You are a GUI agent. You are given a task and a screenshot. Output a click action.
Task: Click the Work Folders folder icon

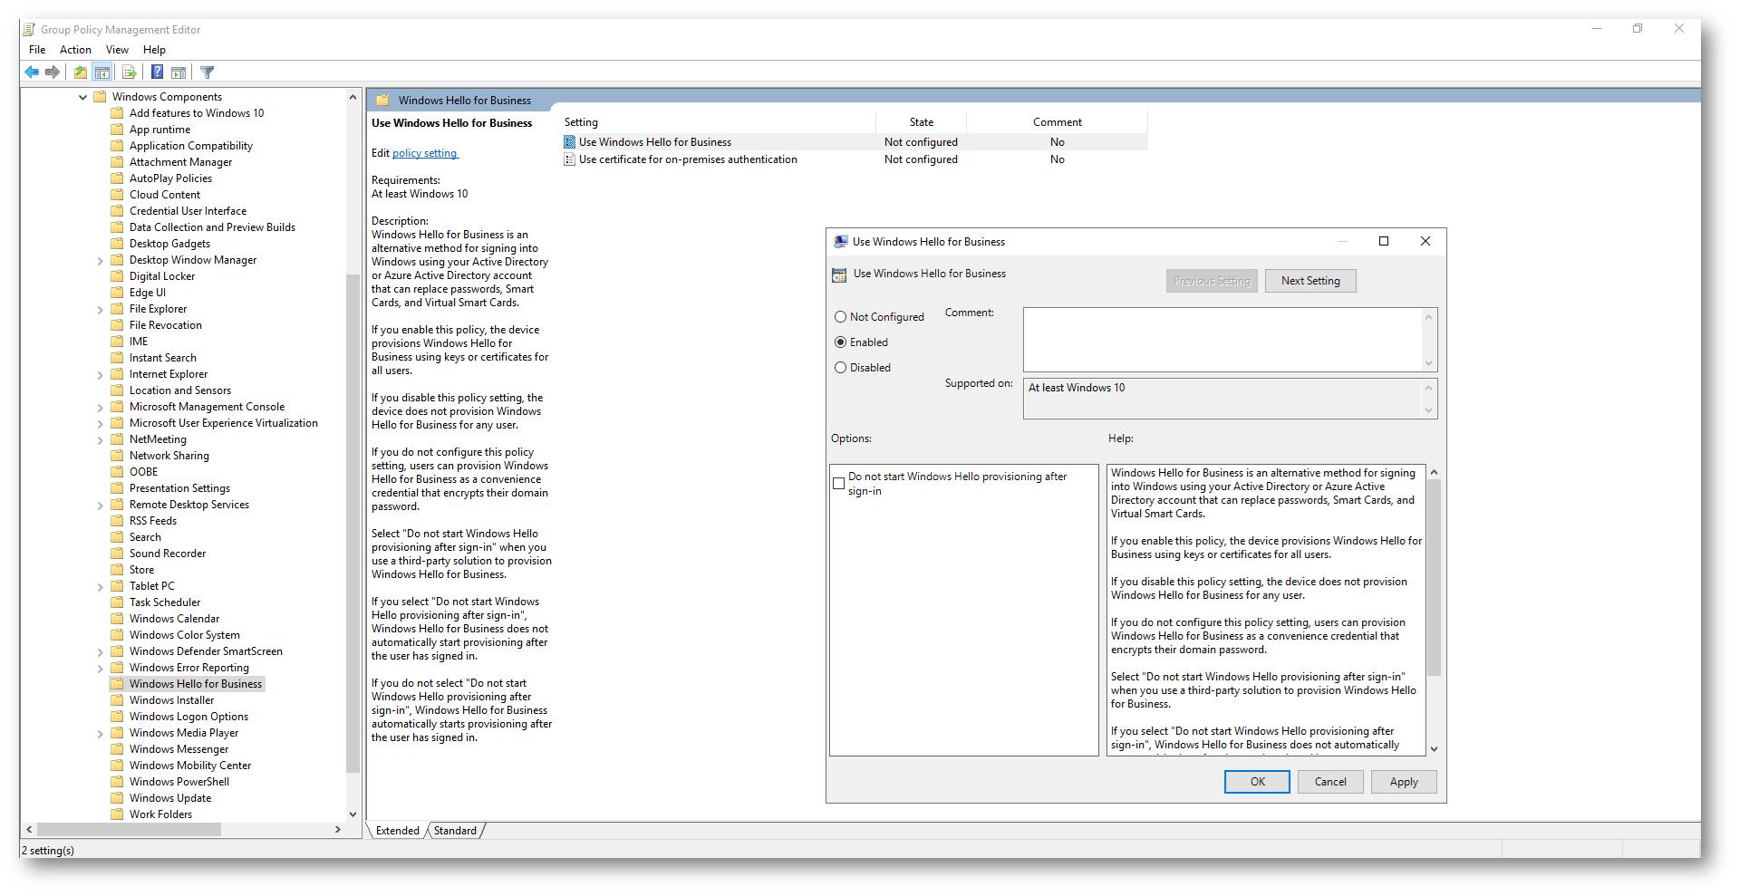point(117,814)
